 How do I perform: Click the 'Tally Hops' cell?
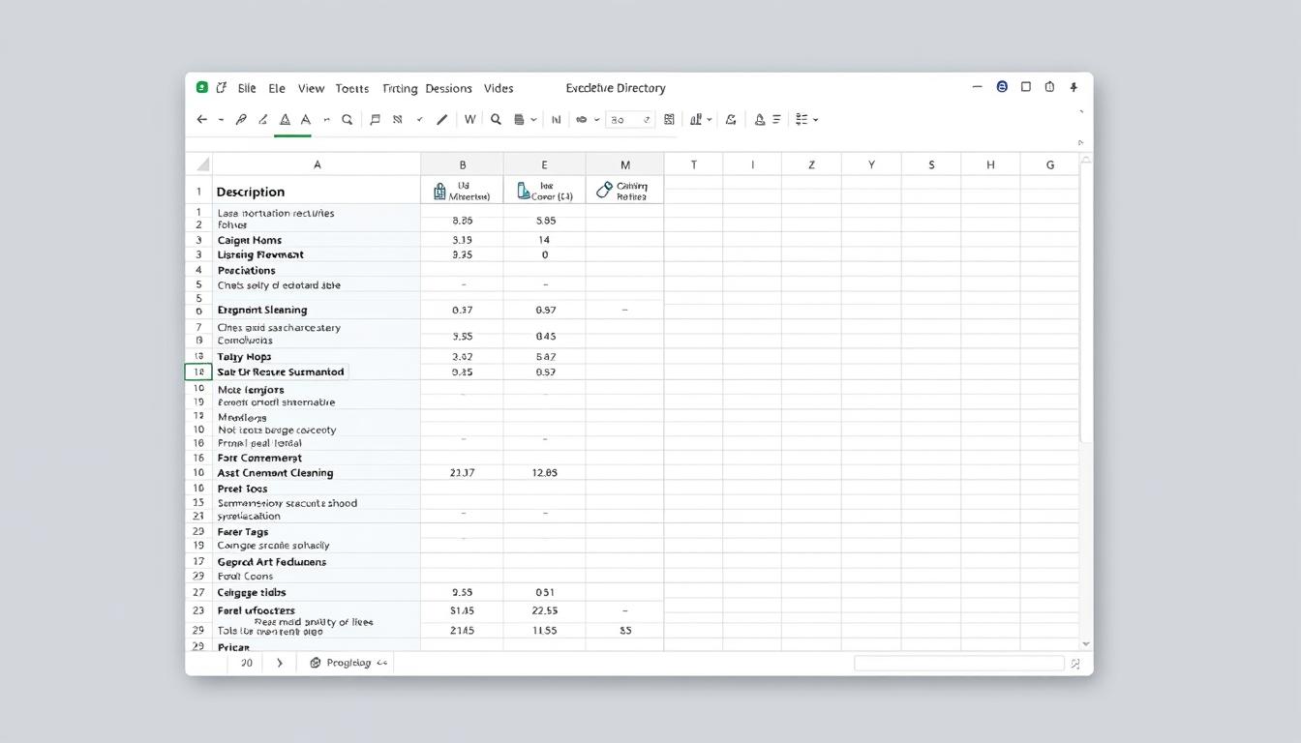click(317, 356)
